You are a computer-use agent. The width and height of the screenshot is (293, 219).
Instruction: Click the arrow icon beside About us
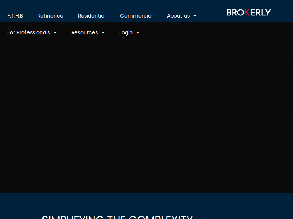[x=195, y=16]
